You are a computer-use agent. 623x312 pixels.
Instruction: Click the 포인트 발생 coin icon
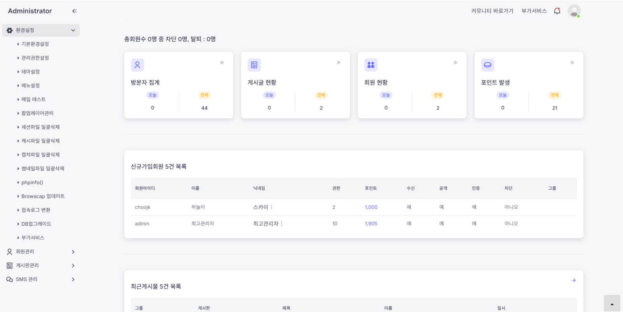[x=487, y=65]
